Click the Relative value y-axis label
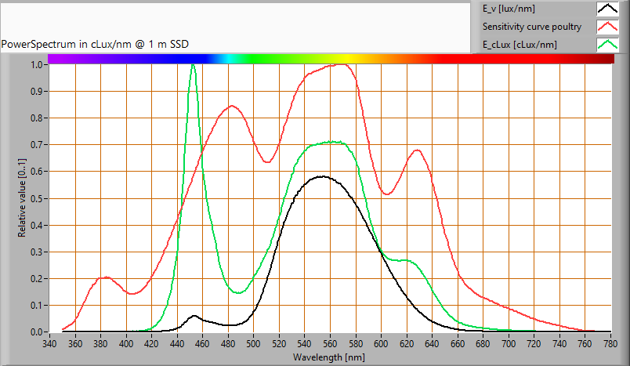Viewport: 630px width, 366px height. (22, 197)
